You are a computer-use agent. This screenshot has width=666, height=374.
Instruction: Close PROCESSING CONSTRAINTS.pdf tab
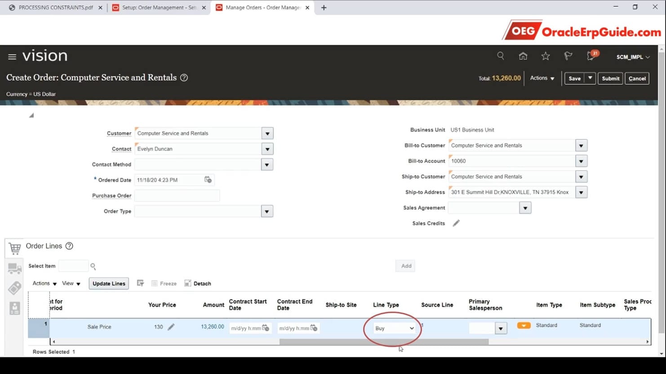pos(100,8)
